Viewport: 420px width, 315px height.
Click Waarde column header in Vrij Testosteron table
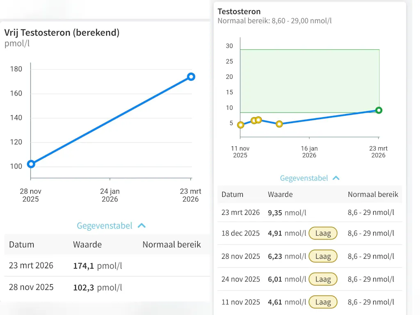87,244
